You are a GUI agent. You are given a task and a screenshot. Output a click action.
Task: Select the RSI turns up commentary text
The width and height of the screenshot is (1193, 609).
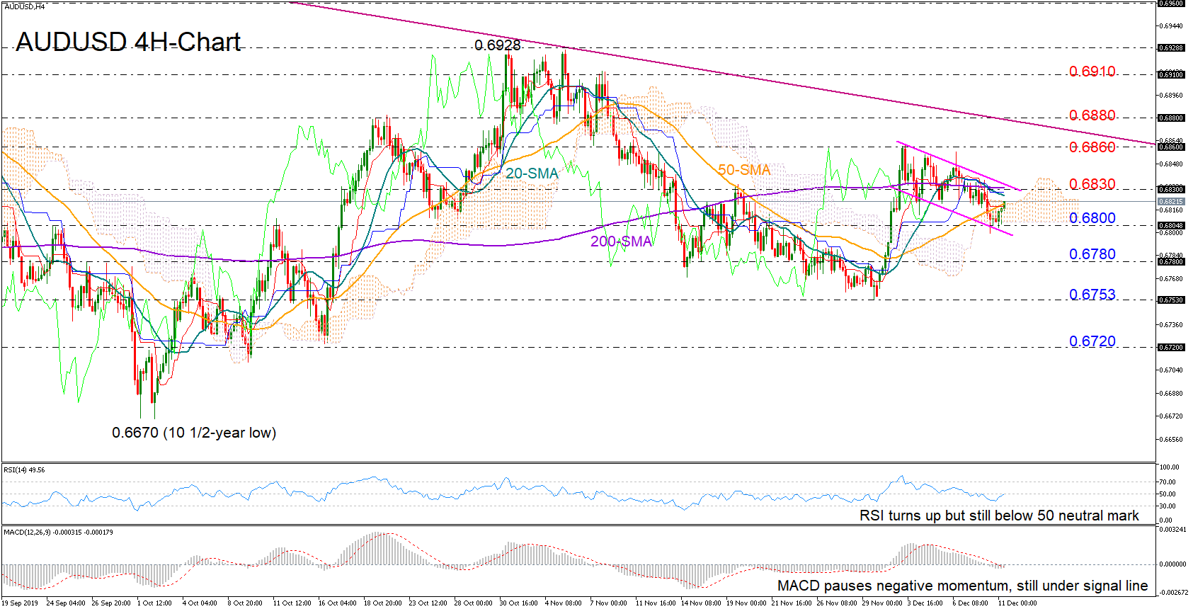pyautogui.click(x=999, y=516)
